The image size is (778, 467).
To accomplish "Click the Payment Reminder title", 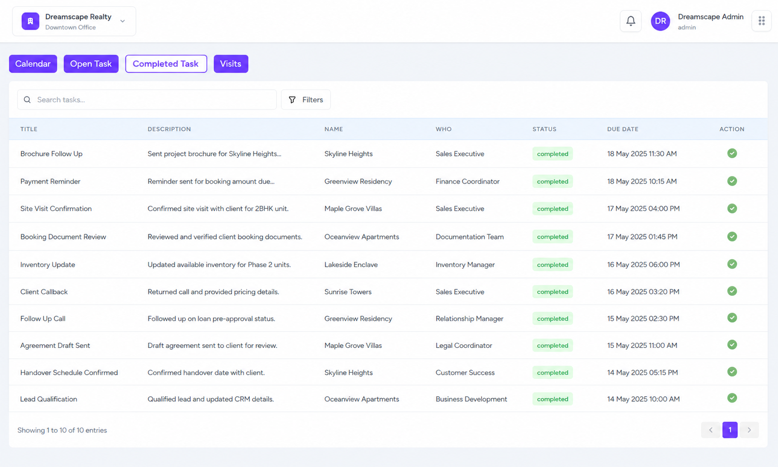I will point(50,181).
